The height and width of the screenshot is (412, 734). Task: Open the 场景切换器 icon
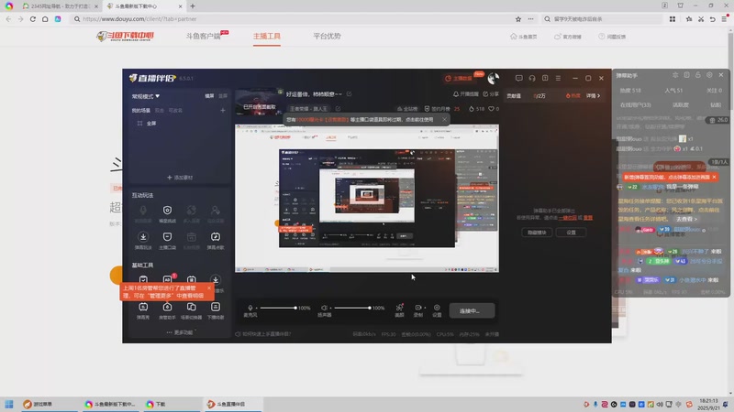point(192,307)
